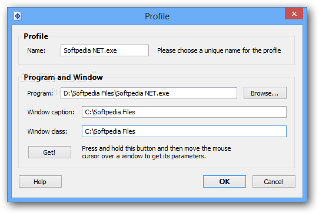
Task: Focus the Program path text field
Action: click(149, 93)
